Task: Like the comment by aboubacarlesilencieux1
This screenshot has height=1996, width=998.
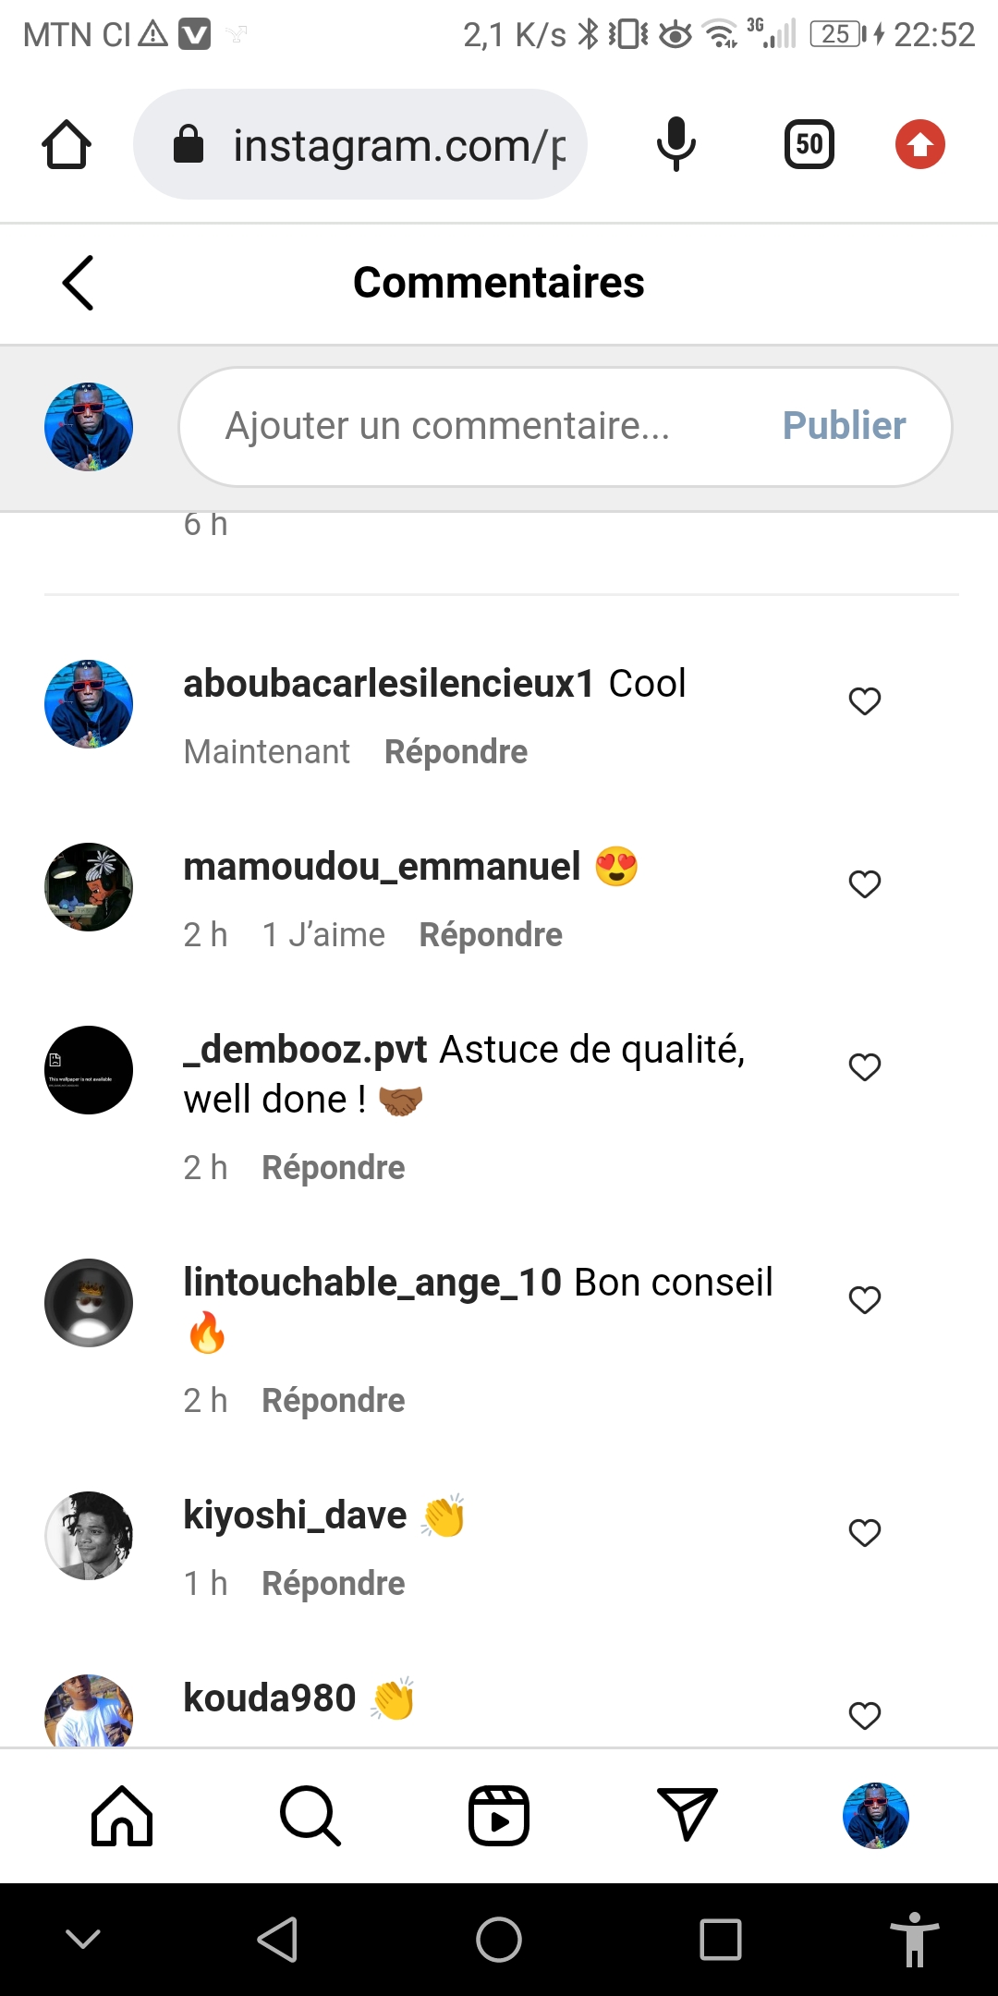Action: [865, 701]
